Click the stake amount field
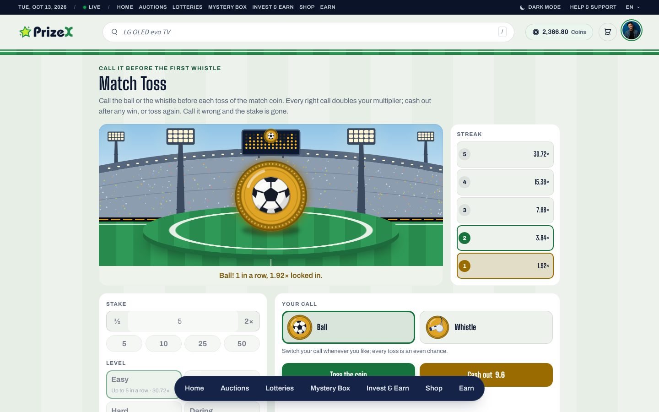The height and width of the screenshot is (412, 659). pyautogui.click(x=183, y=321)
